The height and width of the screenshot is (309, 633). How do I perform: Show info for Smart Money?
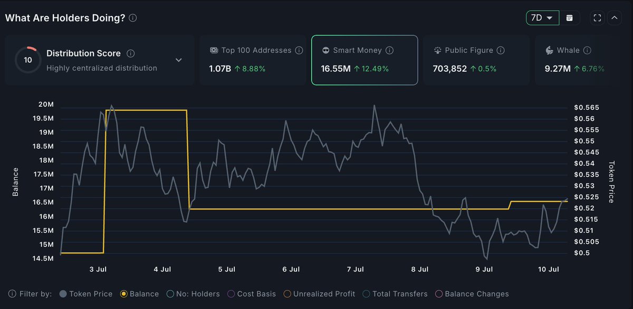(x=390, y=51)
